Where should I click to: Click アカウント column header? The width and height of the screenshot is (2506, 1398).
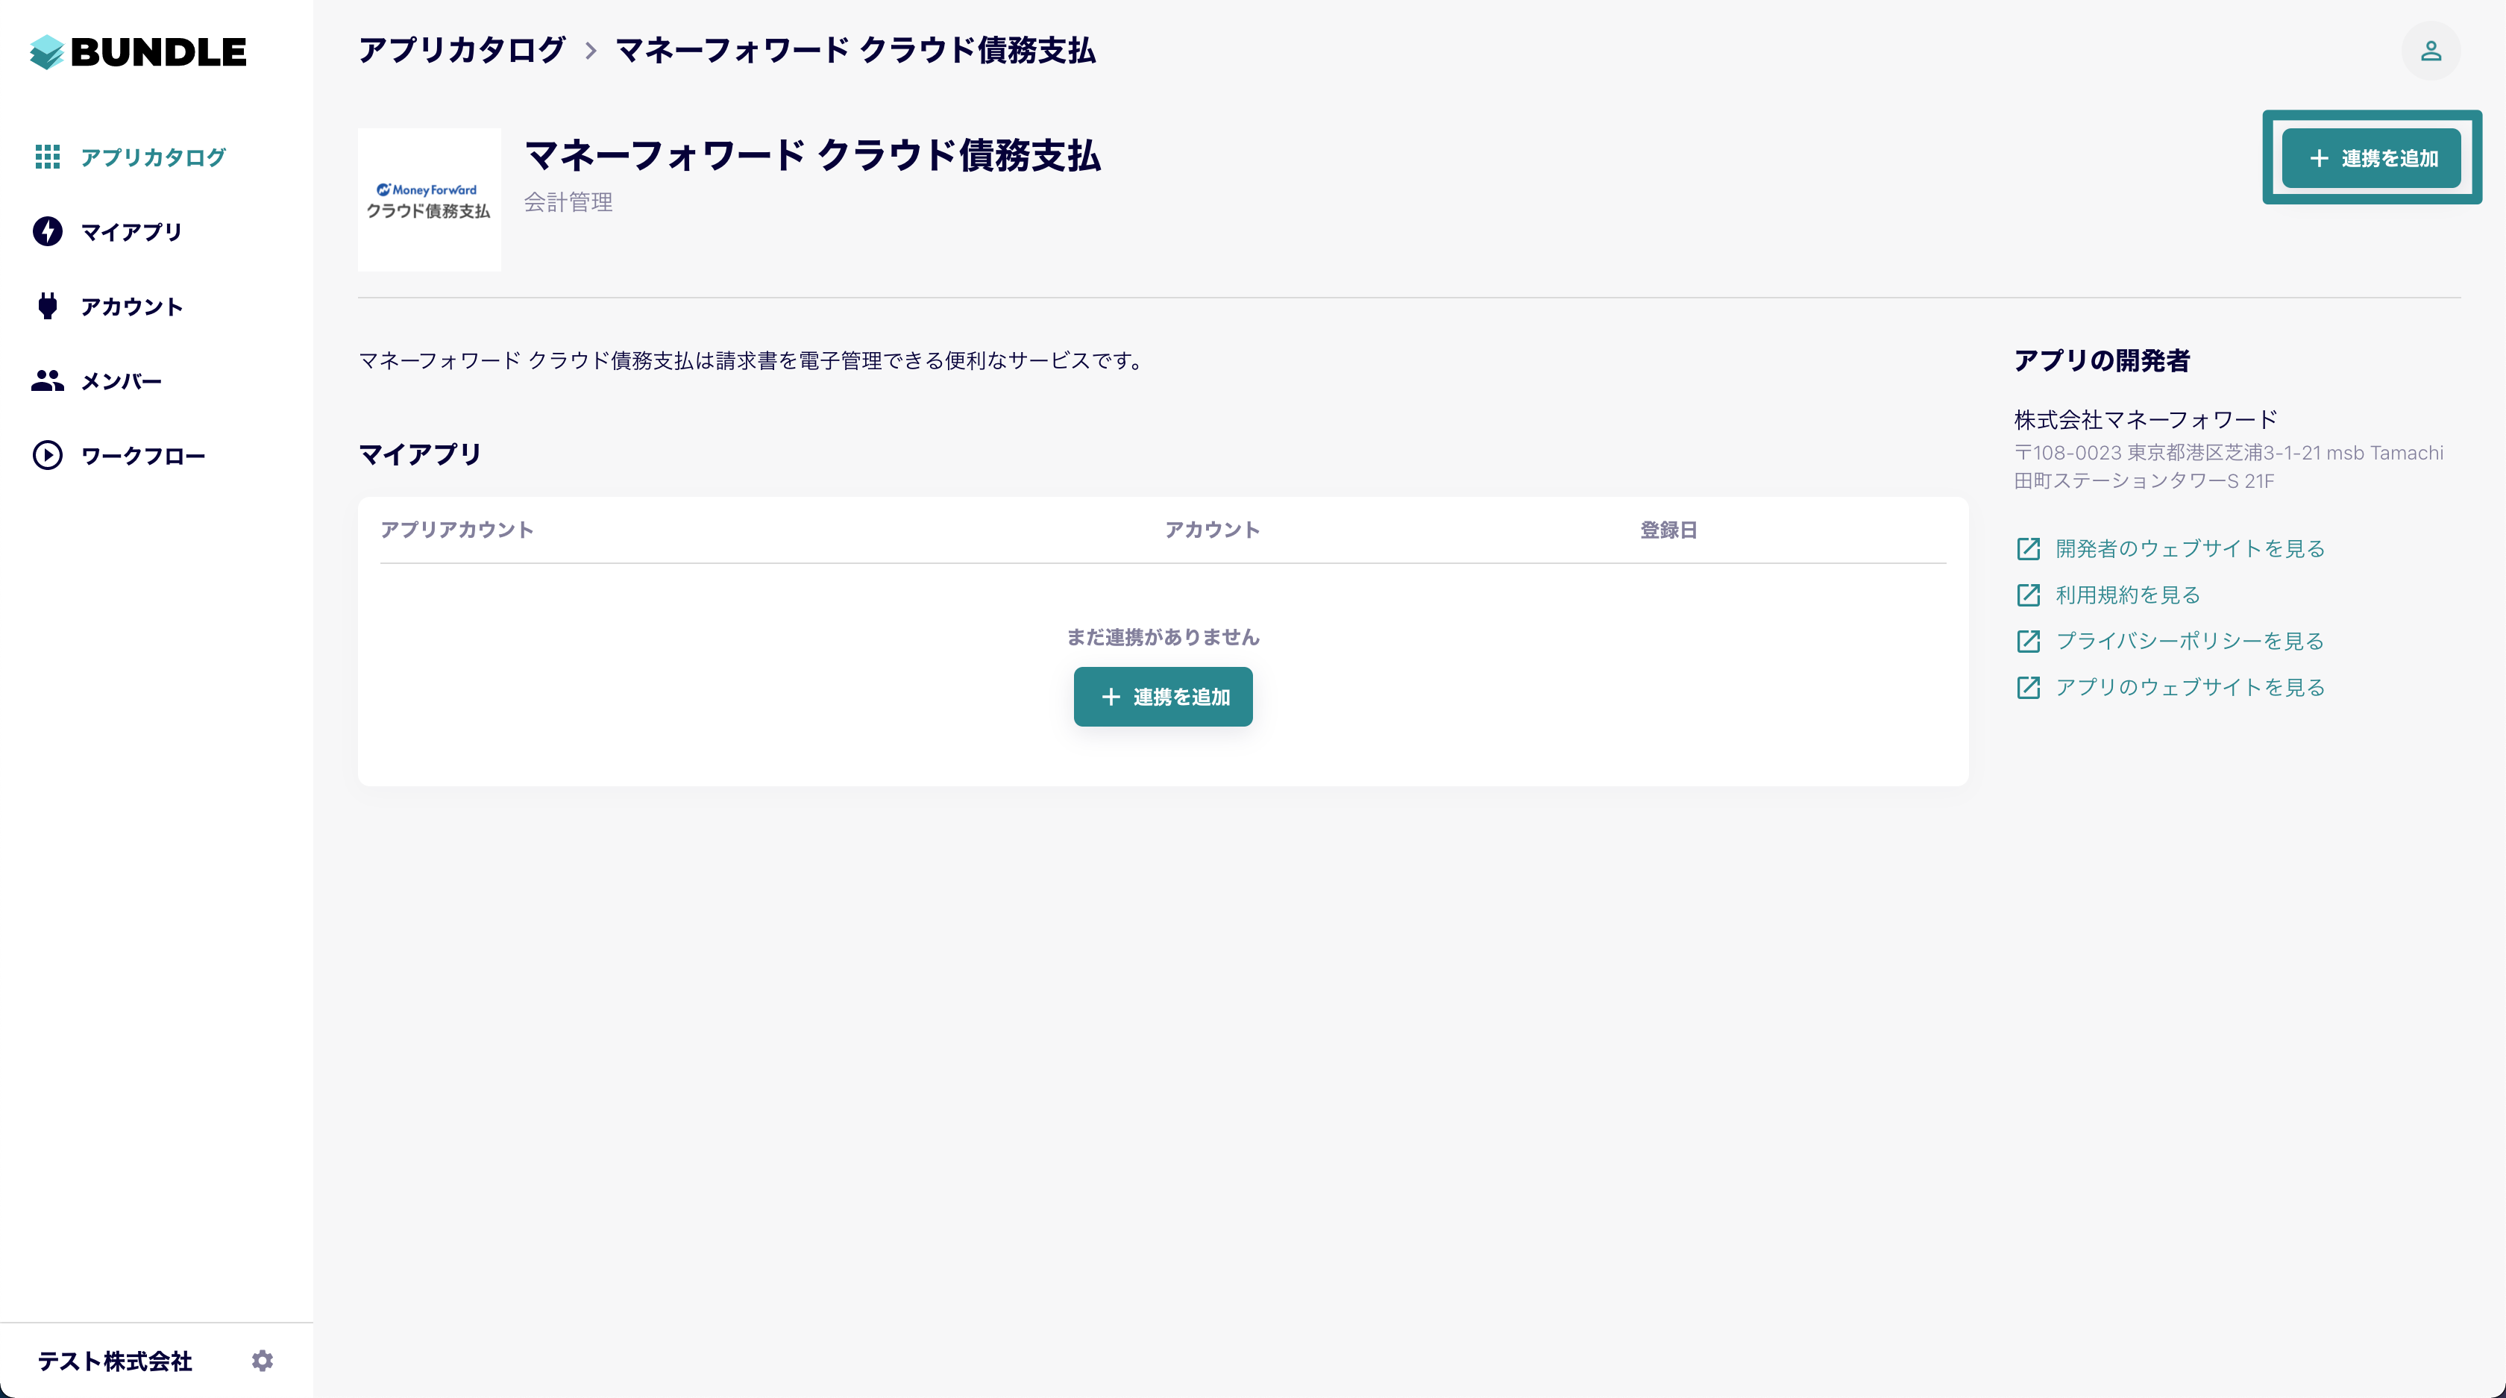click(1212, 529)
